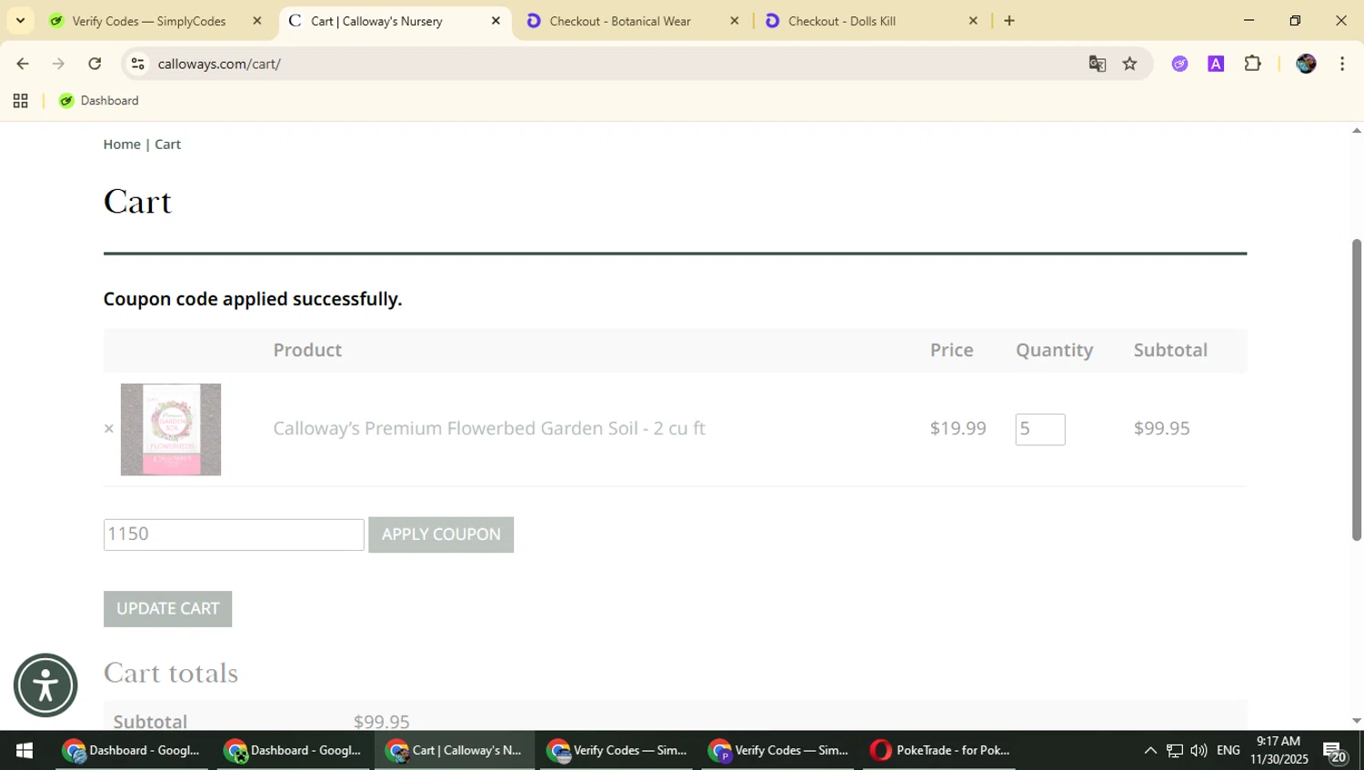Viewport: 1364px width, 770px height.
Task: Bookmark this page with the star
Action: point(1129,64)
